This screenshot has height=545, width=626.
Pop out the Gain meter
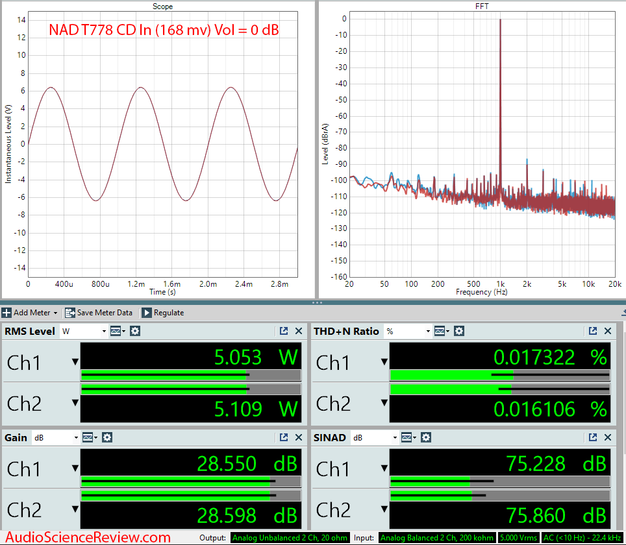click(x=284, y=438)
